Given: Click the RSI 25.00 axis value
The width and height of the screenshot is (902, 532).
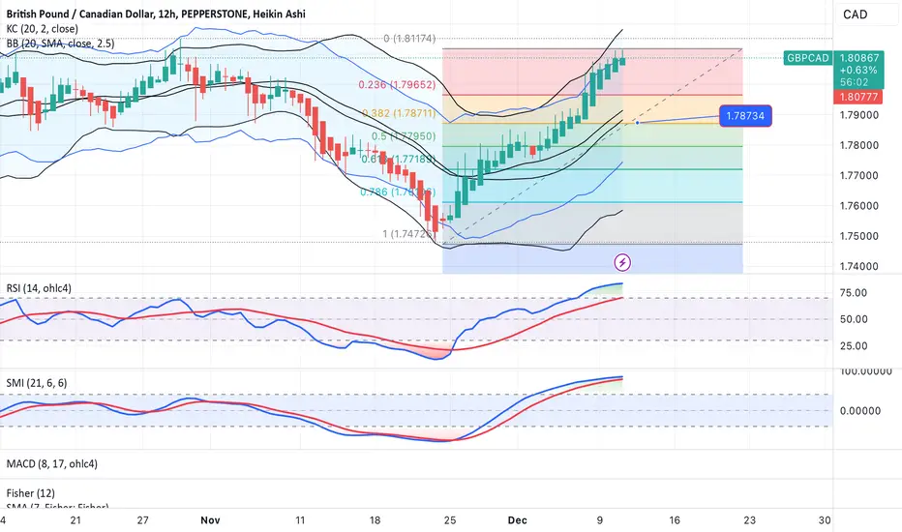Looking at the screenshot, I should tap(853, 345).
